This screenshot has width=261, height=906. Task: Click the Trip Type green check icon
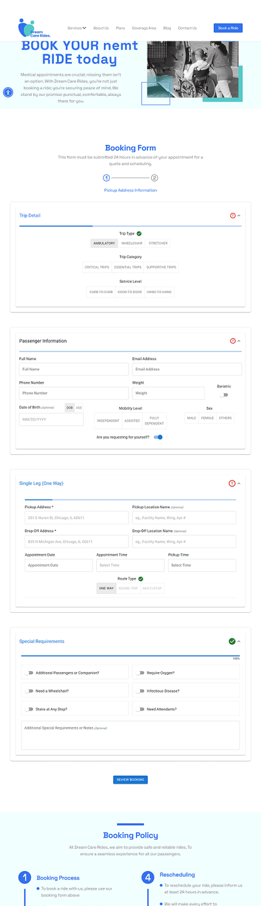[x=139, y=234]
